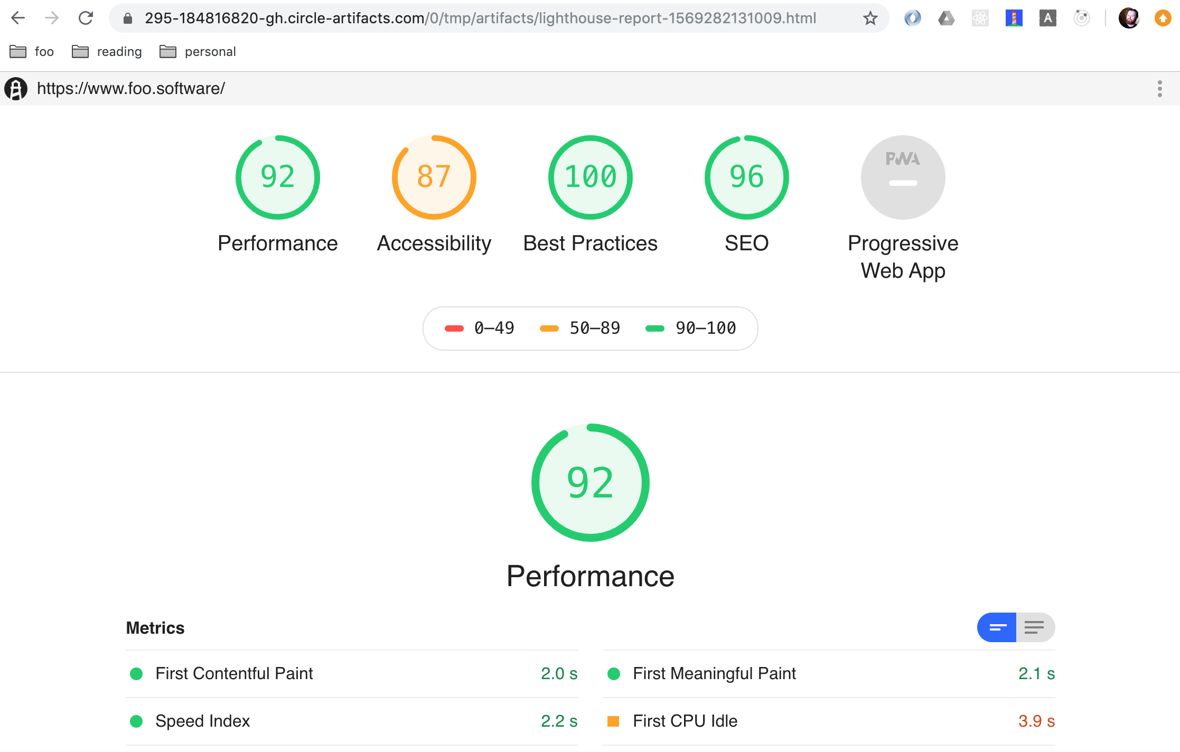1180x752 pixels.
Task: Open the Chrome profile avatar
Action: pos(1129,18)
